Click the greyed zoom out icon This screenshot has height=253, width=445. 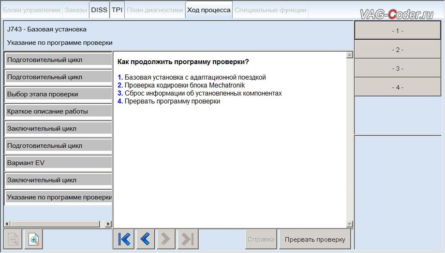click(x=13, y=239)
